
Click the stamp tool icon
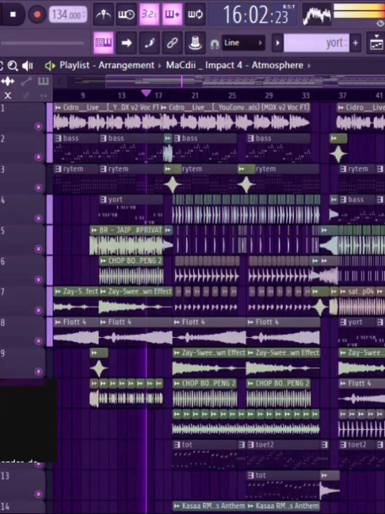[195, 43]
